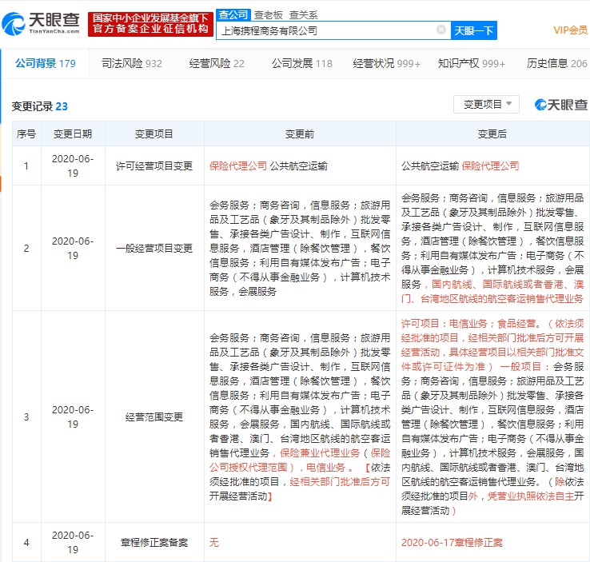
Task: Click the 序号 column header
Action: [x=26, y=134]
